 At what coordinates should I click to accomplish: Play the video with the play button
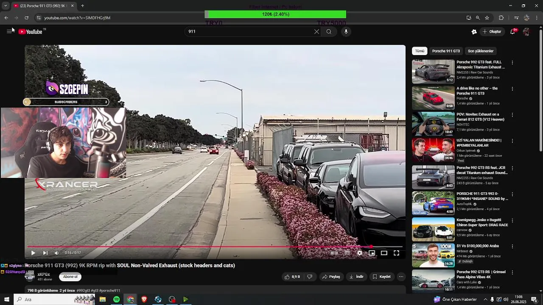(33, 253)
